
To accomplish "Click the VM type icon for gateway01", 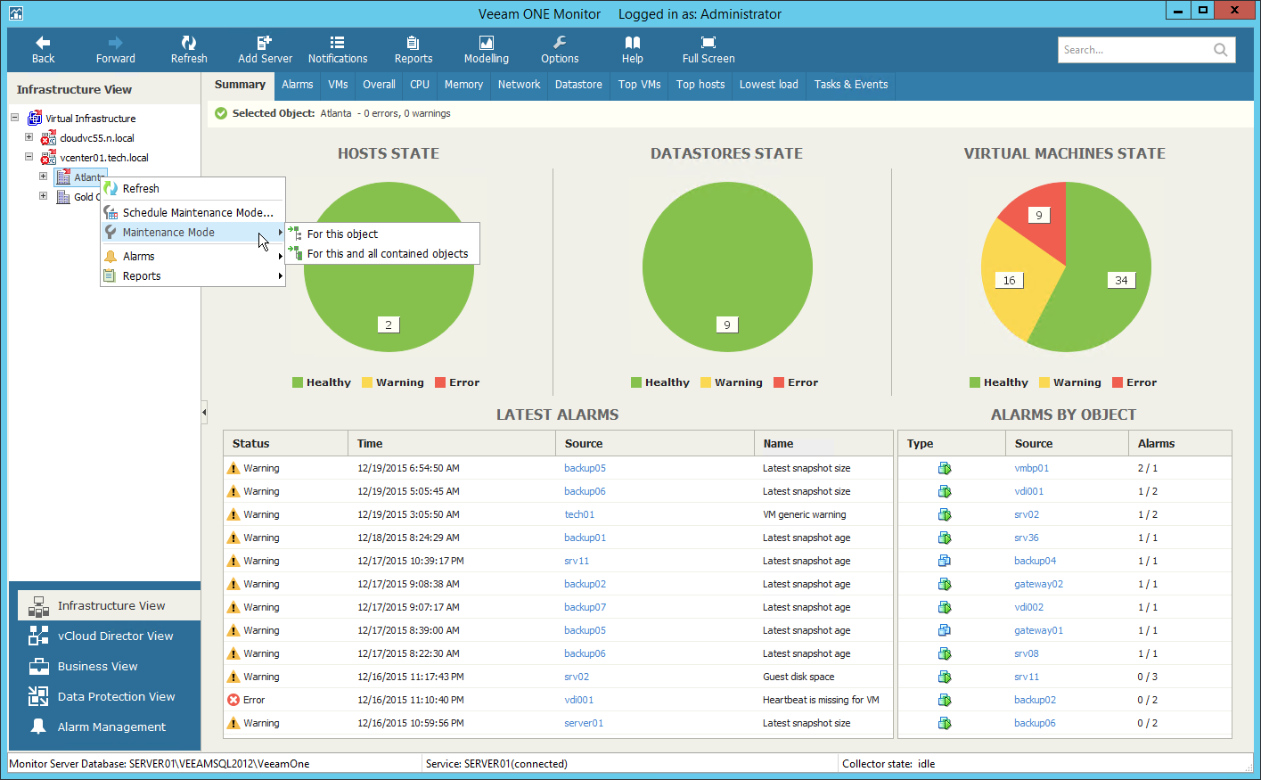I will pyautogui.click(x=945, y=630).
